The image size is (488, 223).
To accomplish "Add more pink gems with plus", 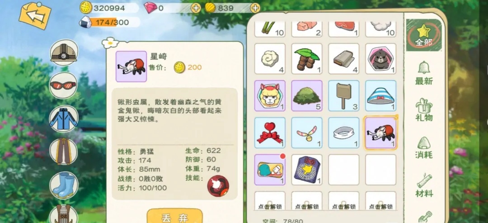I will tap(196, 8).
